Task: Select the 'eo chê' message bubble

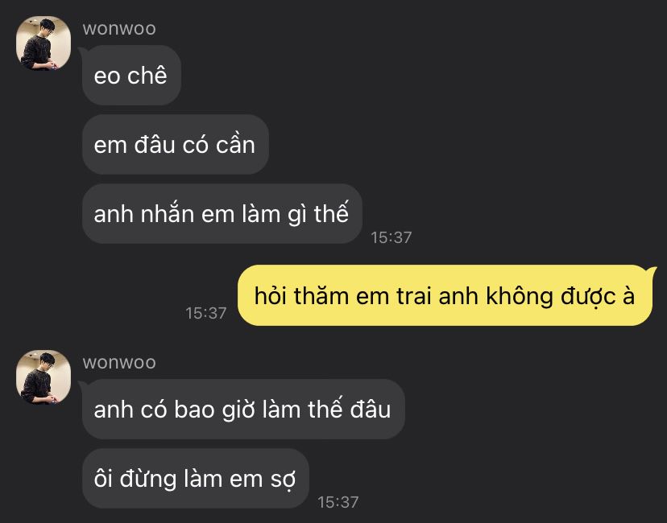Action: pos(131,75)
